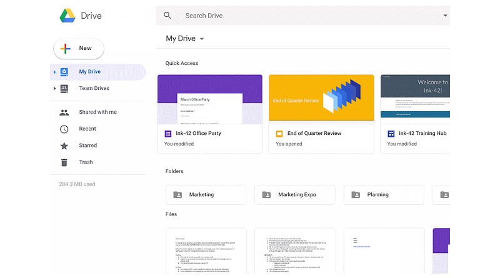This screenshot has width=500, height=278.
Task: Click the Files section heading
Action: [x=171, y=214]
